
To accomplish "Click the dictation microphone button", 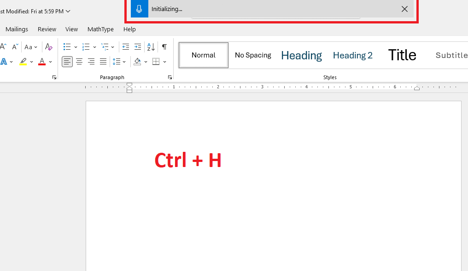I will pos(140,9).
